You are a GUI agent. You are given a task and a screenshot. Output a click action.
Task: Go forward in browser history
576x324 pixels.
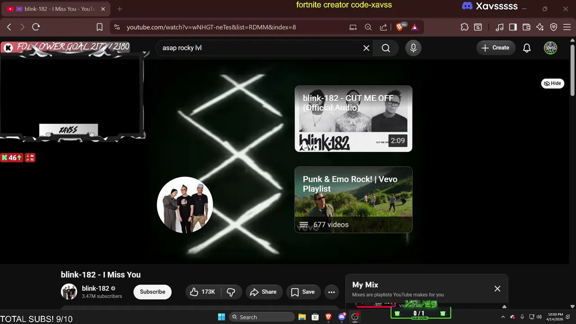(x=22, y=27)
